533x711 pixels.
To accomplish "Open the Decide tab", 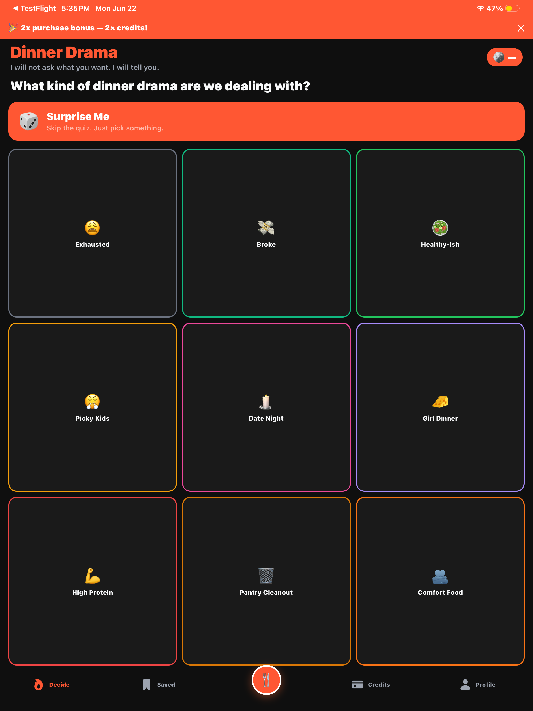I will (x=52, y=685).
